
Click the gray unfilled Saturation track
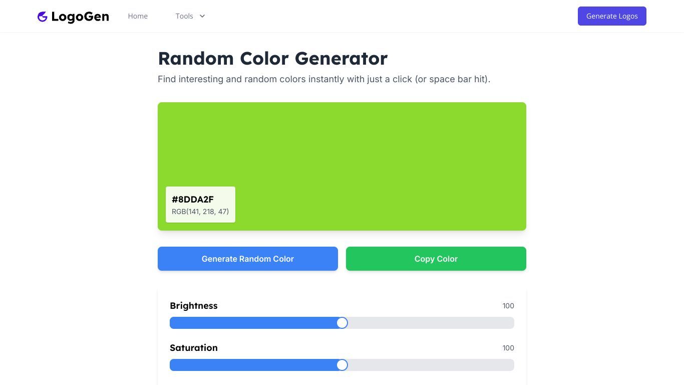(431, 365)
